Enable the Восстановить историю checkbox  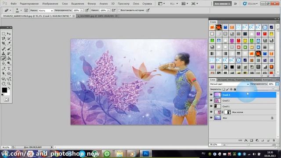(119, 11)
